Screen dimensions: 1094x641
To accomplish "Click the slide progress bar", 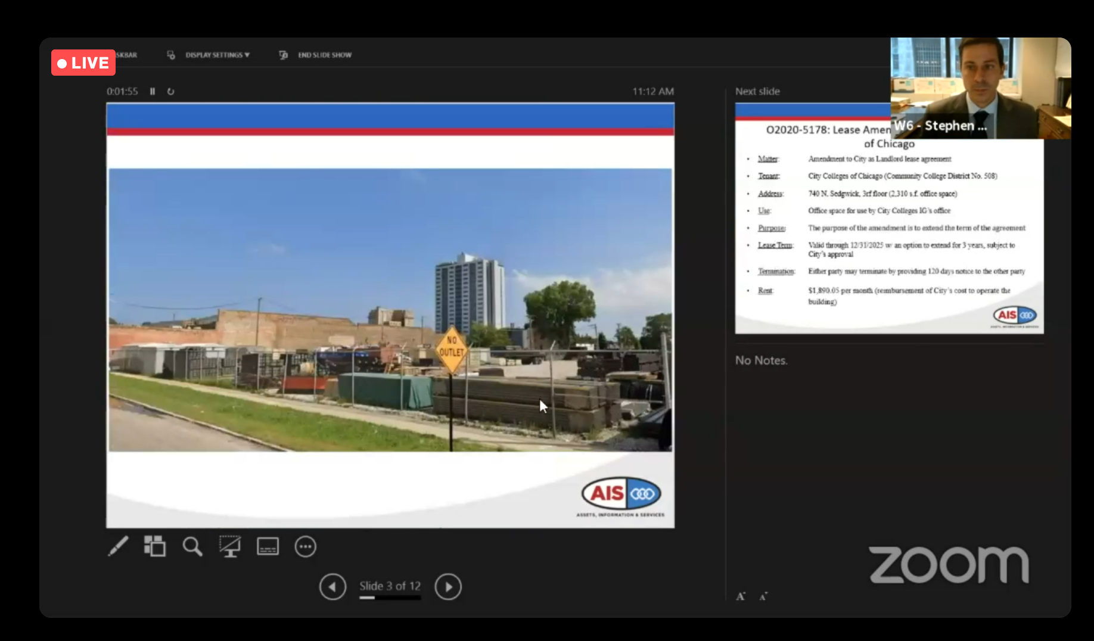I will [390, 598].
